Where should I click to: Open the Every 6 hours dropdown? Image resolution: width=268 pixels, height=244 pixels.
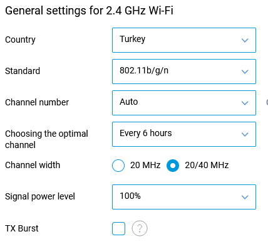point(184,134)
